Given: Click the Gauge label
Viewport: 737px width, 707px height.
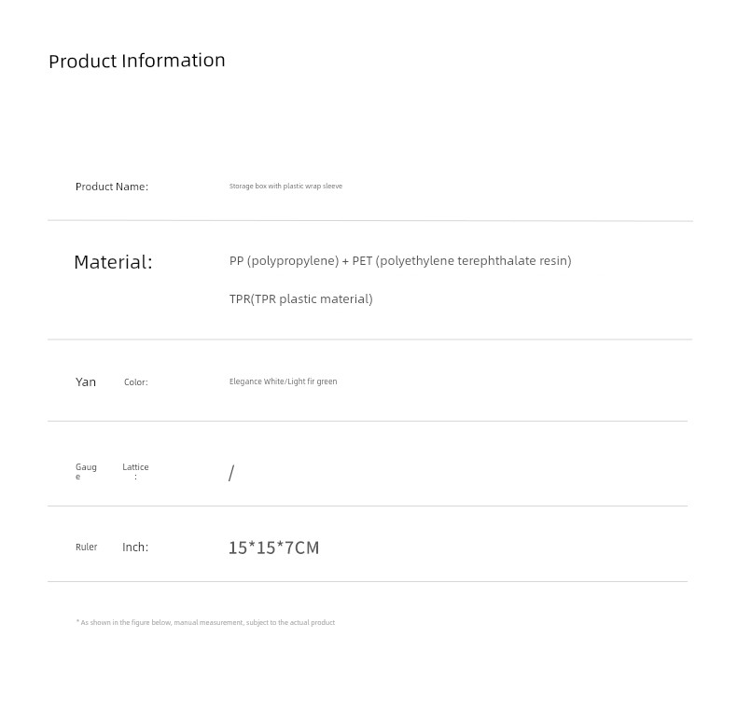Looking at the screenshot, I should click(x=86, y=472).
